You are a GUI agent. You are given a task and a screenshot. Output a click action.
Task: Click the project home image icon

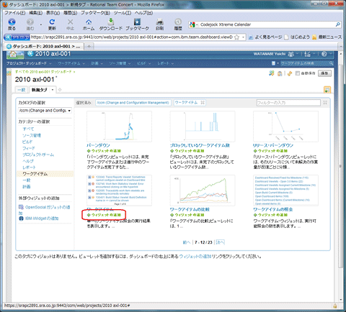(15, 55)
